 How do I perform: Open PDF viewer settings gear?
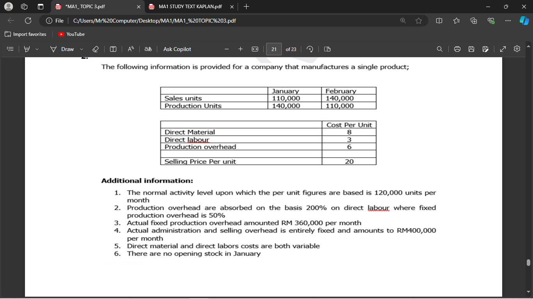(x=517, y=49)
